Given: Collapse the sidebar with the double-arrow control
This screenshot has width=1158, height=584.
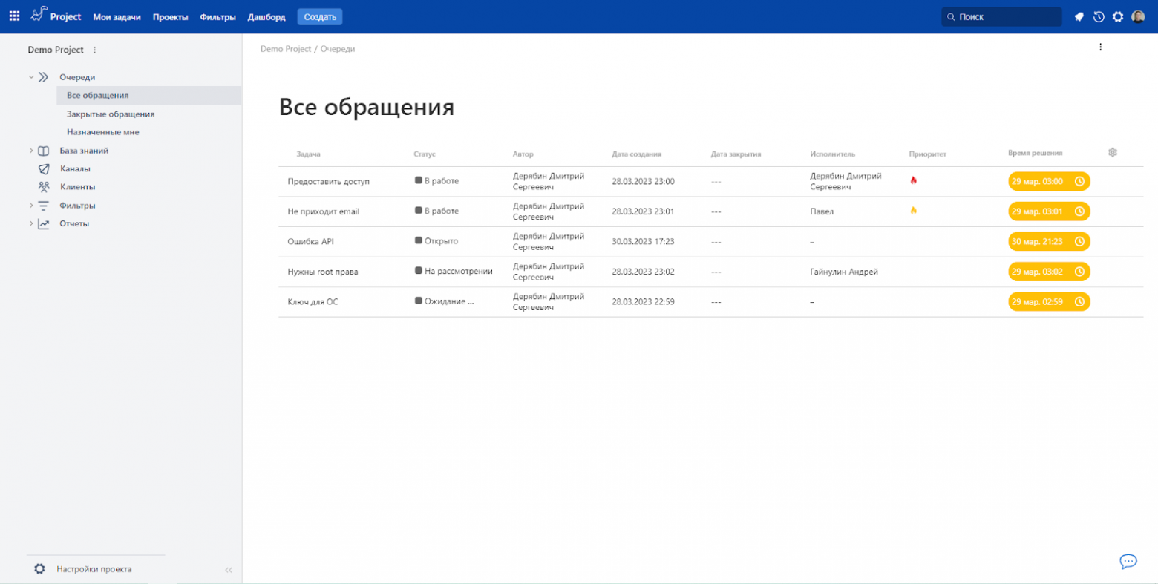Looking at the screenshot, I should coord(229,569).
